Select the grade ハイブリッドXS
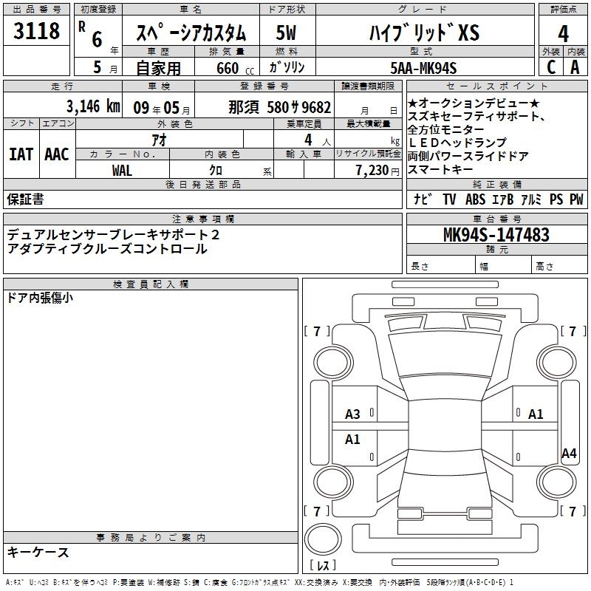 (424, 33)
